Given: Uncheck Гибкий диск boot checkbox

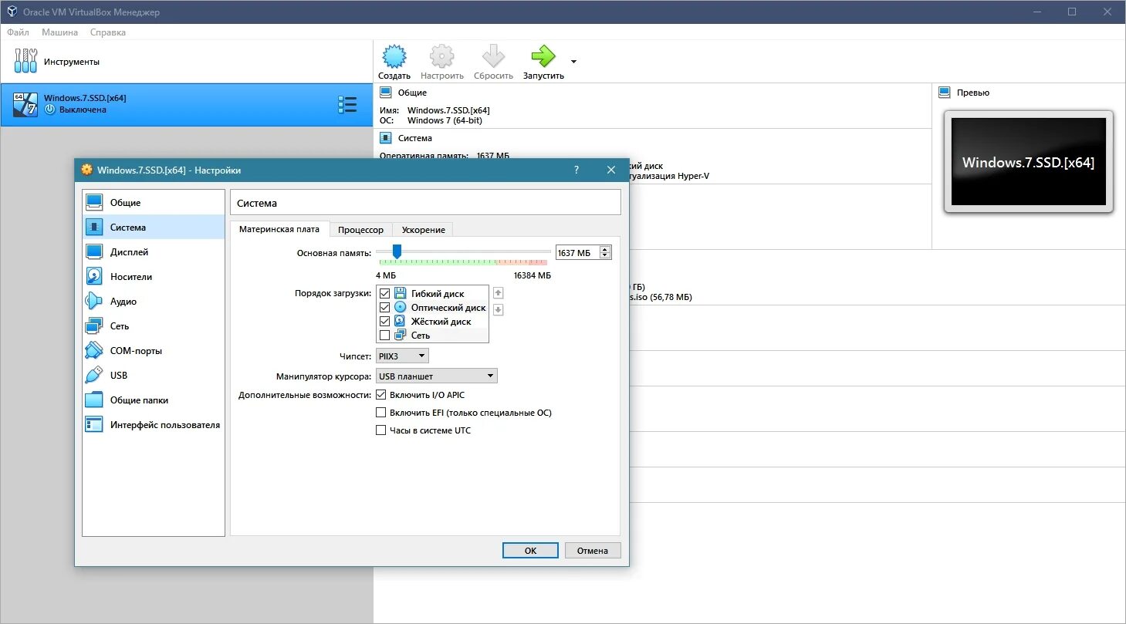Looking at the screenshot, I should click(x=384, y=293).
